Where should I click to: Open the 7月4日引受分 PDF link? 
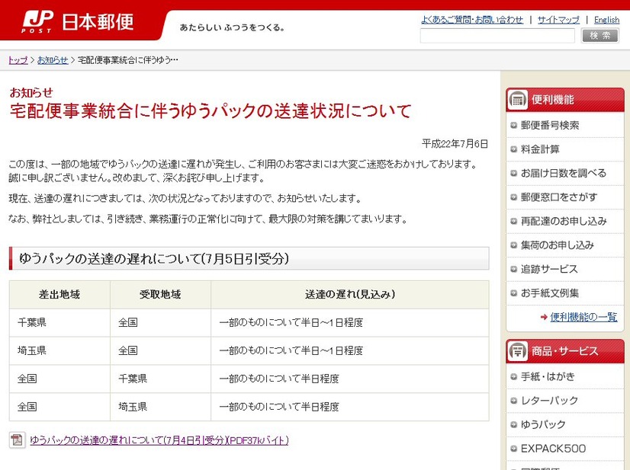pos(159,440)
